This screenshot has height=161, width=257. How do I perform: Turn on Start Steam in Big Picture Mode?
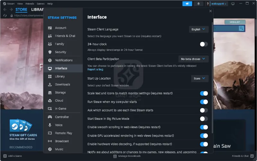204,119
